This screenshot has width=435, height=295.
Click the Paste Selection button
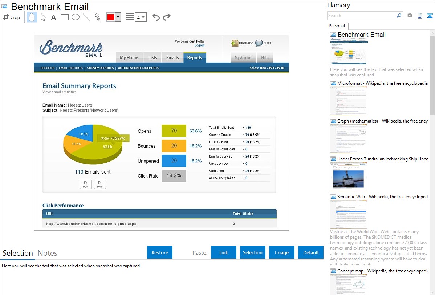253,252
